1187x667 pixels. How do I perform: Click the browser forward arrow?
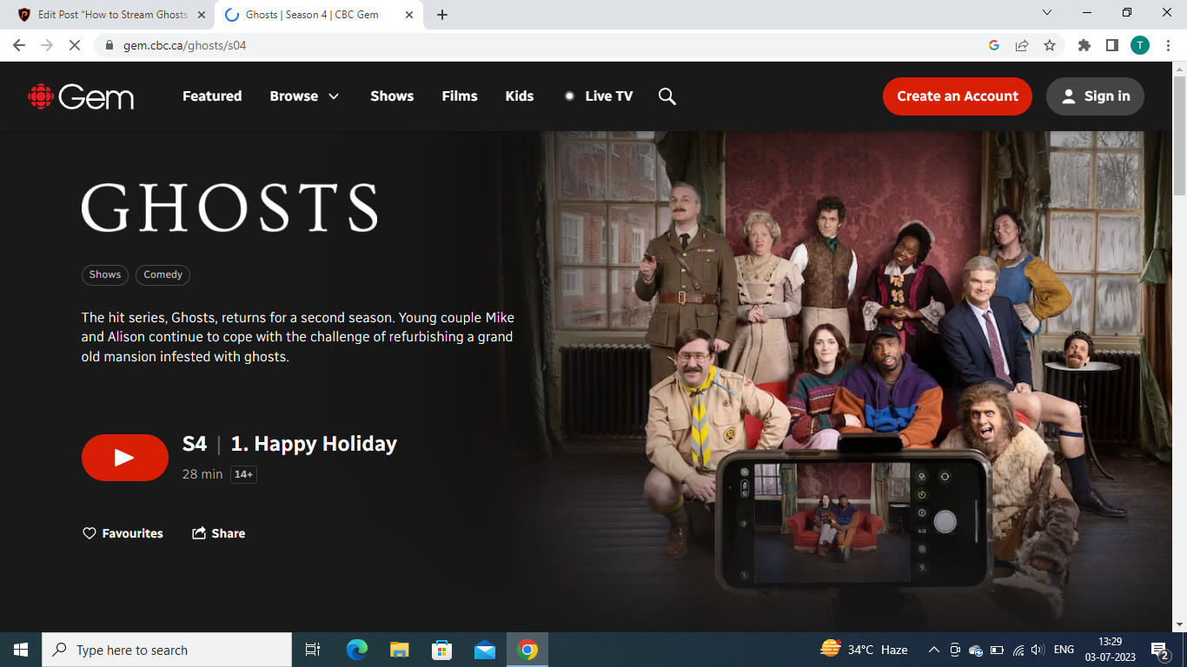point(47,45)
